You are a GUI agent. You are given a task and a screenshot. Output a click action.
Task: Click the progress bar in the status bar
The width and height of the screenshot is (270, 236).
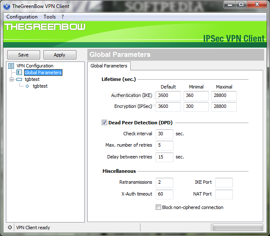(238, 227)
